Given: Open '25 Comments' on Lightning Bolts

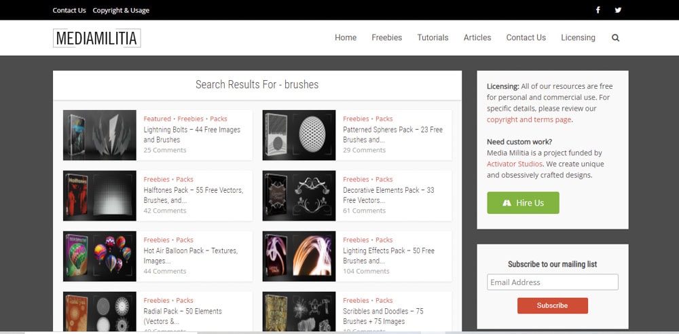Looking at the screenshot, I should (165, 150).
